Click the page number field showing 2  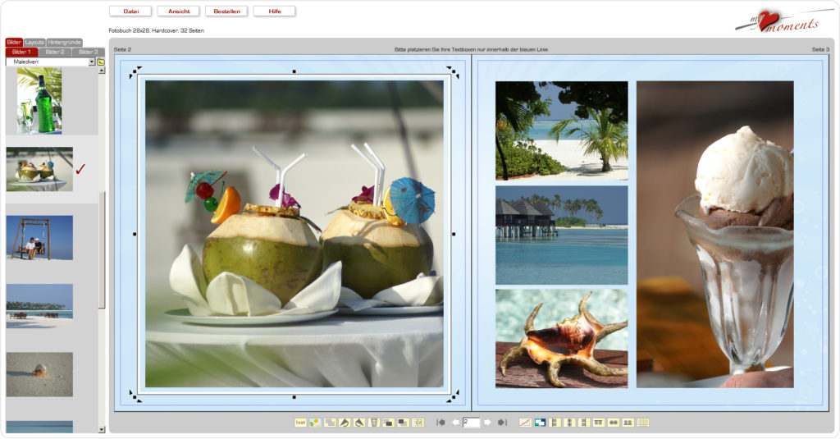pos(471,423)
